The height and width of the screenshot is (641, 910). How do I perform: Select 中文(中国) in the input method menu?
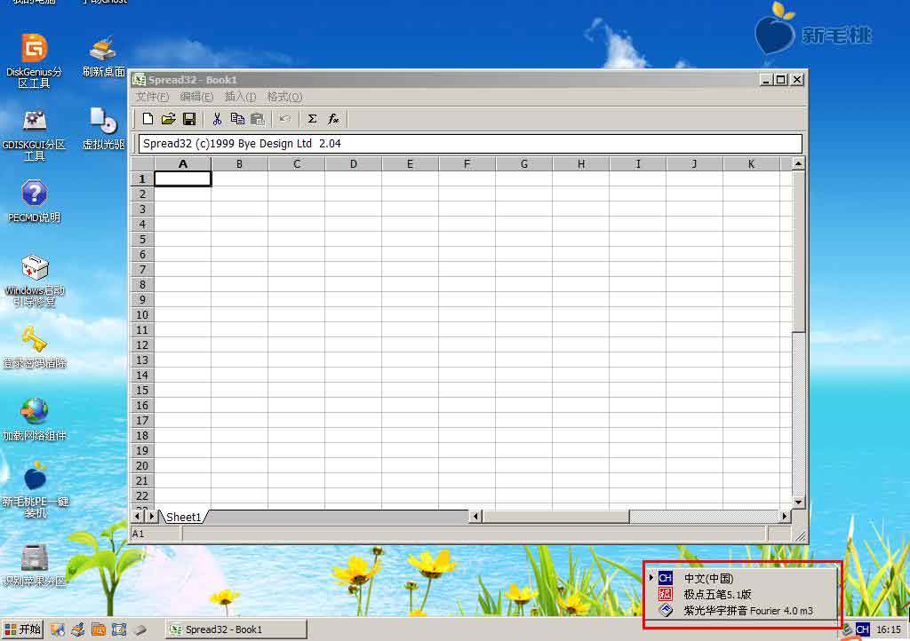pyautogui.click(x=742, y=578)
